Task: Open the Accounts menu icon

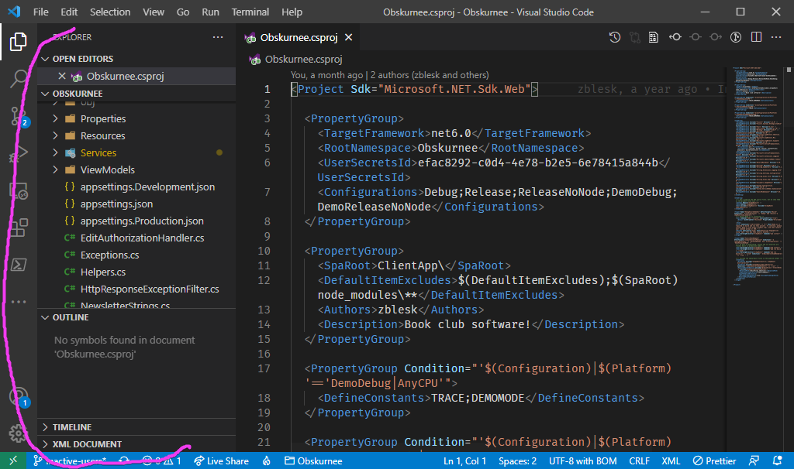Action: [19, 397]
